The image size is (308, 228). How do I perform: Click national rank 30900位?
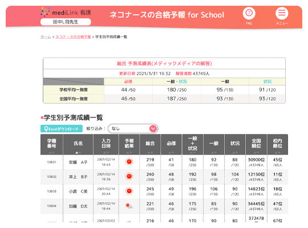click(256, 160)
